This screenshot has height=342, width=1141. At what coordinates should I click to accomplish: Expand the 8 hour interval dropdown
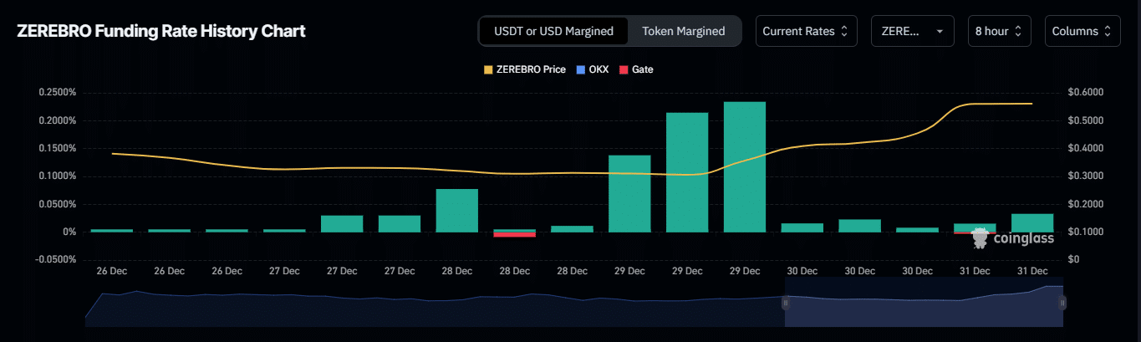click(x=999, y=31)
